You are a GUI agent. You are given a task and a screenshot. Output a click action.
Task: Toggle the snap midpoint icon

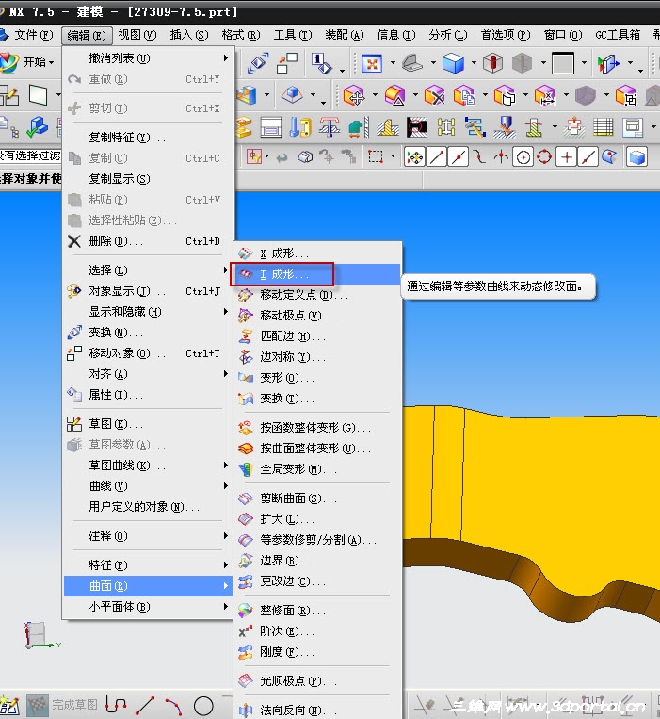point(459,157)
